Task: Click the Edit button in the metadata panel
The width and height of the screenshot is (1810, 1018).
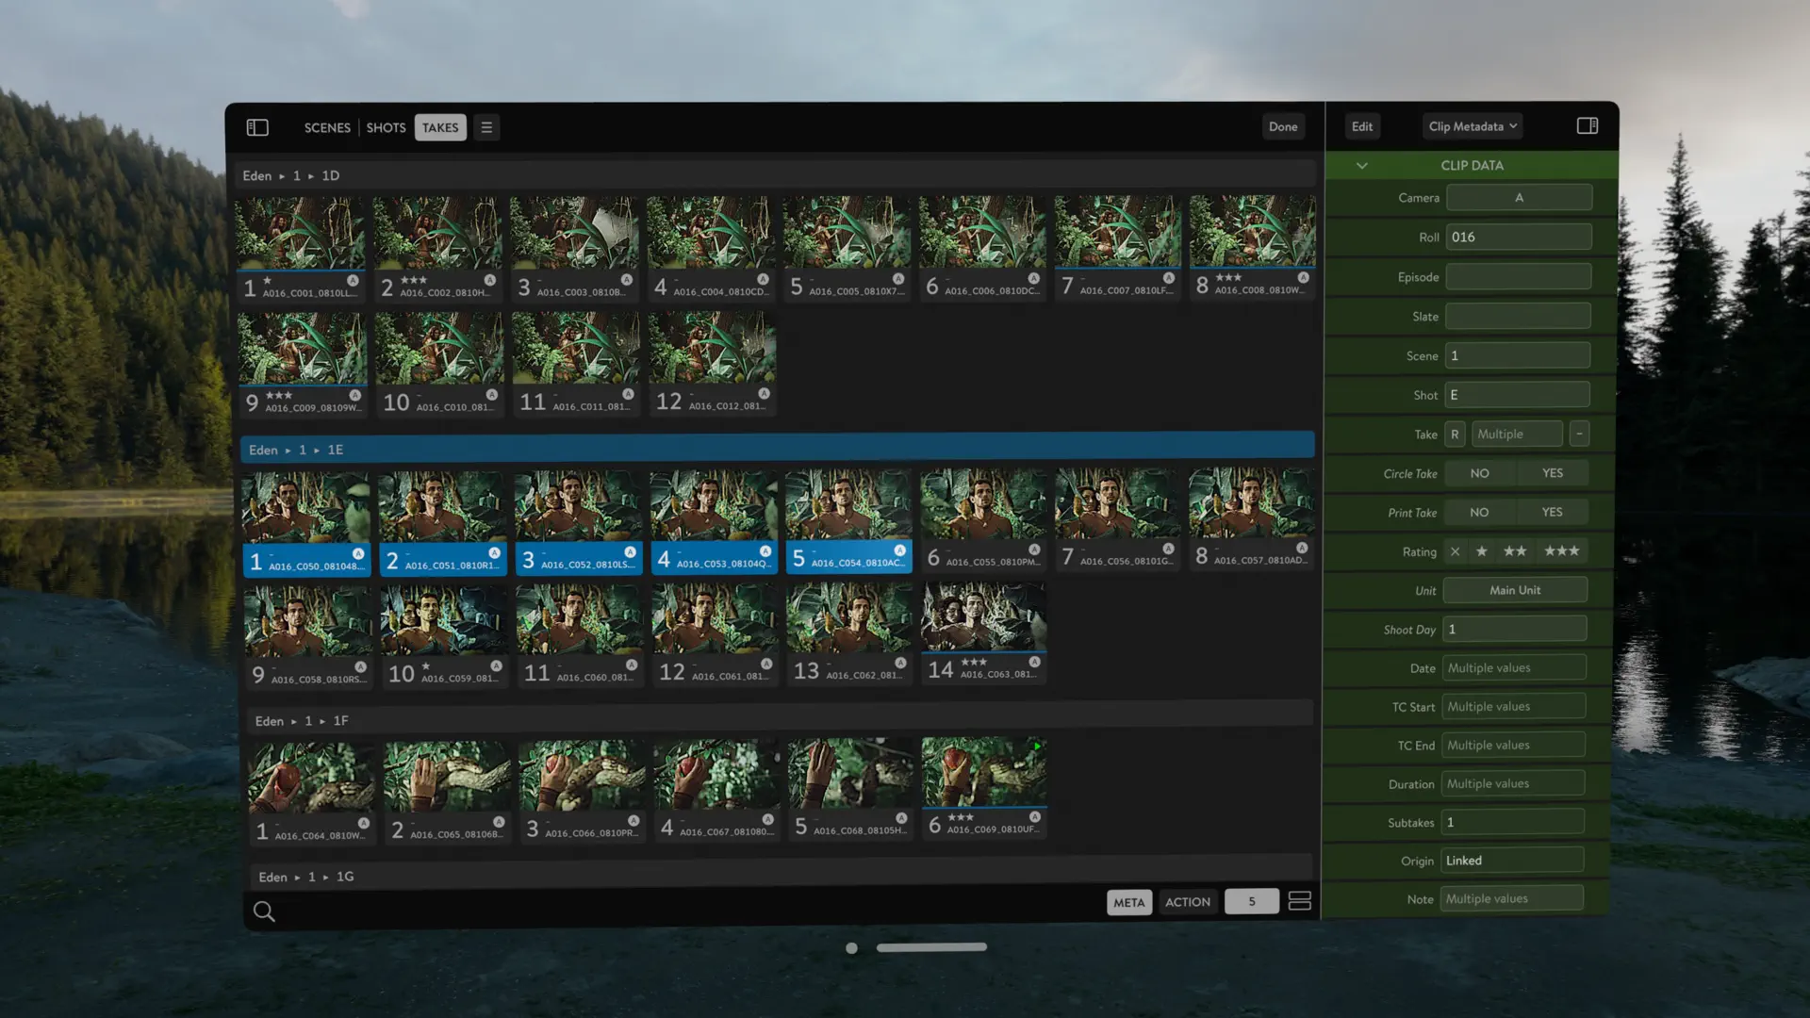Action: pyautogui.click(x=1361, y=125)
